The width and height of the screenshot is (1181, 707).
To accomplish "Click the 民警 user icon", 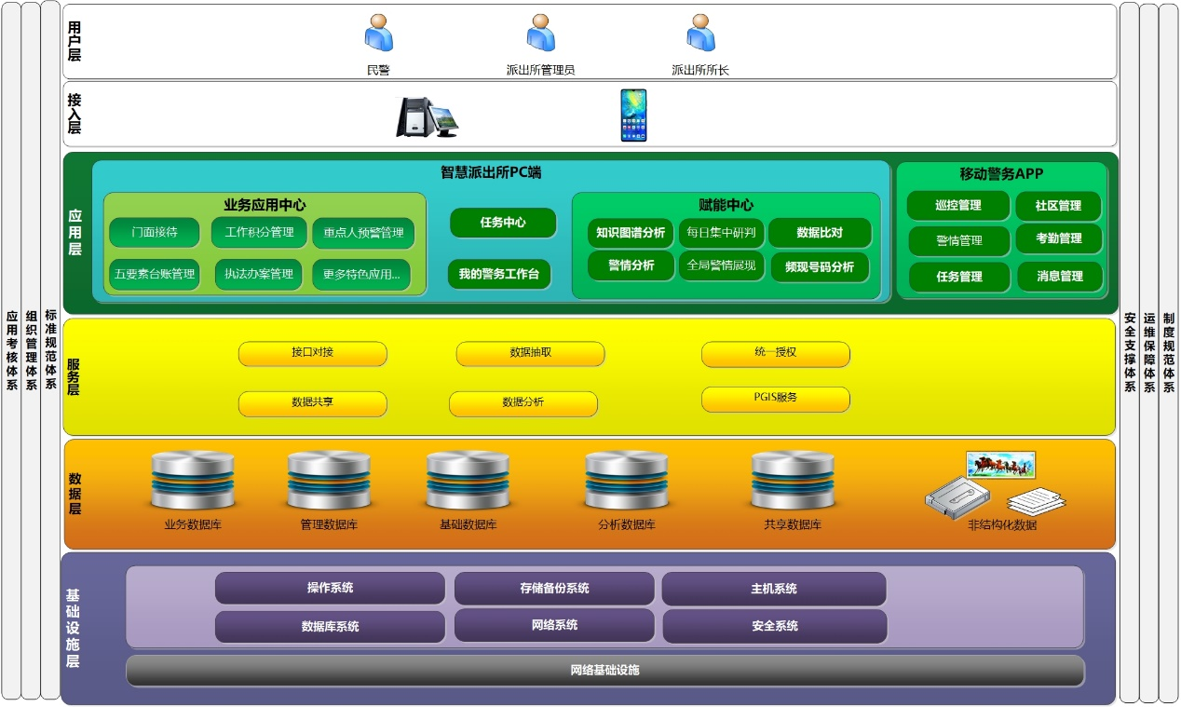I will pos(378,34).
